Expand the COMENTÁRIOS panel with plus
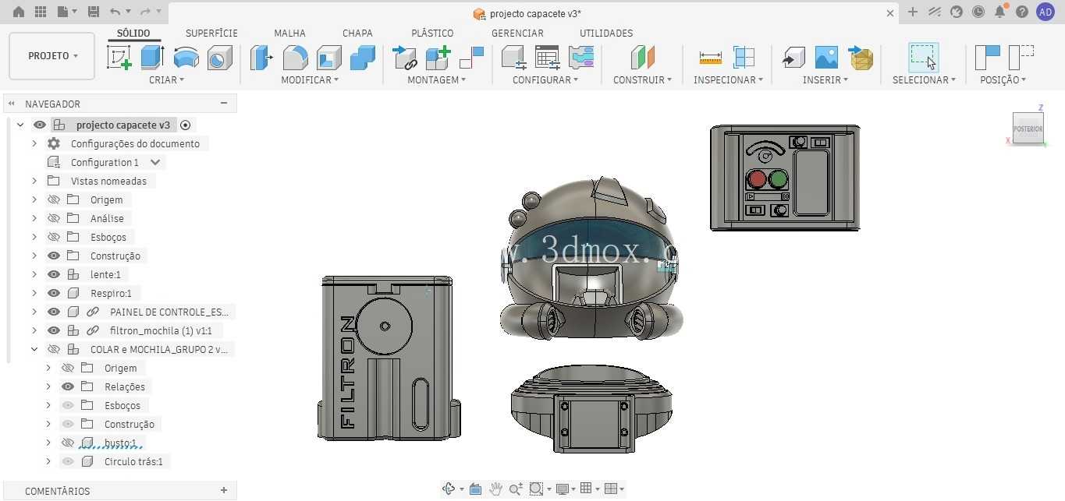The image size is (1065, 501). pyautogui.click(x=224, y=490)
